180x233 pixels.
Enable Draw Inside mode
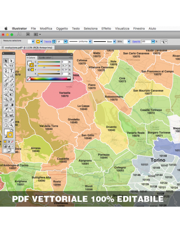click(x=12, y=146)
